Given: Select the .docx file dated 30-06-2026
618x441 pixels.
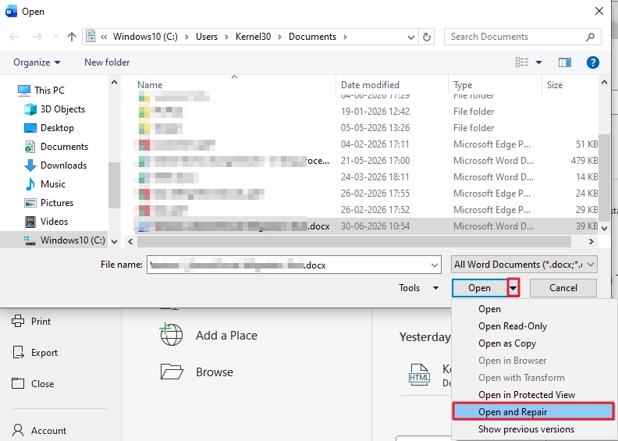Looking at the screenshot, I should [367, 226].
